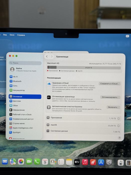Open Reminders from the Dock

click(x=61, y=162)
